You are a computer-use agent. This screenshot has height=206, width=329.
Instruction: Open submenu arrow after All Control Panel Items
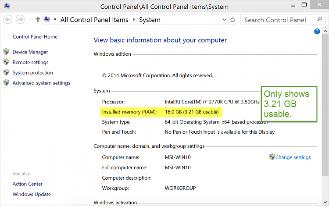[x=134, y=20]
